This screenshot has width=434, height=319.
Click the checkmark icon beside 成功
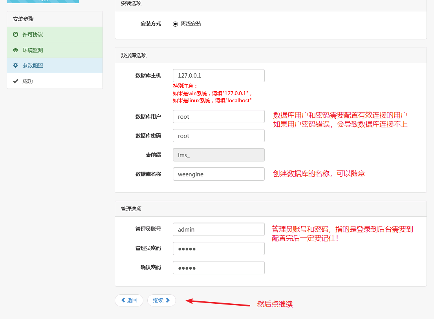15,81
